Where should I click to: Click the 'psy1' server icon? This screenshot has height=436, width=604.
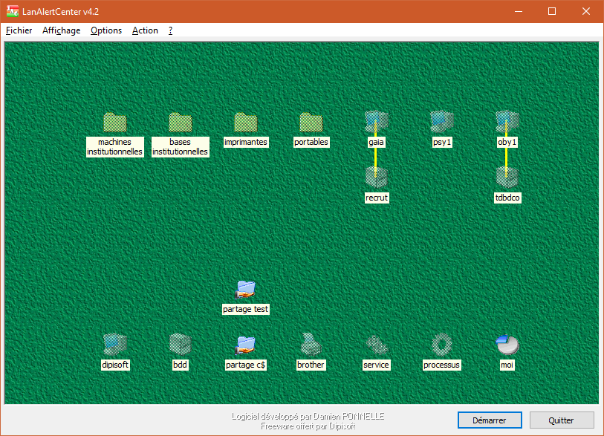pyautogui.click(x=441, y=122)
